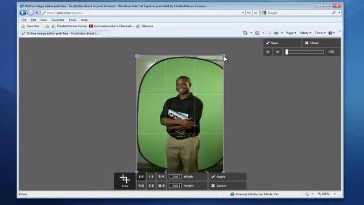Open the Edit menu

pos(33,20)
